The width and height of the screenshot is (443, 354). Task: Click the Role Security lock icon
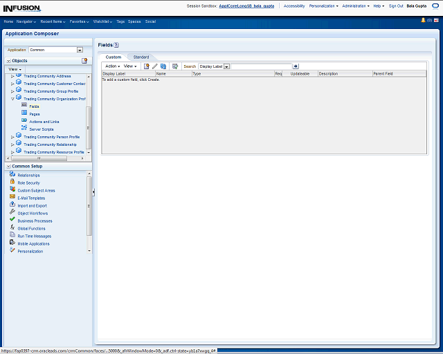12,183
